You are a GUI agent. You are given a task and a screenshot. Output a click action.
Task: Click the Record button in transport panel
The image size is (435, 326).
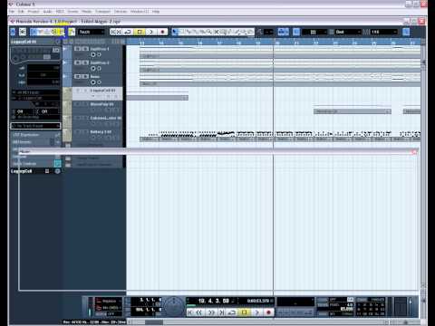pyautogui.click(x=268, y=312)
